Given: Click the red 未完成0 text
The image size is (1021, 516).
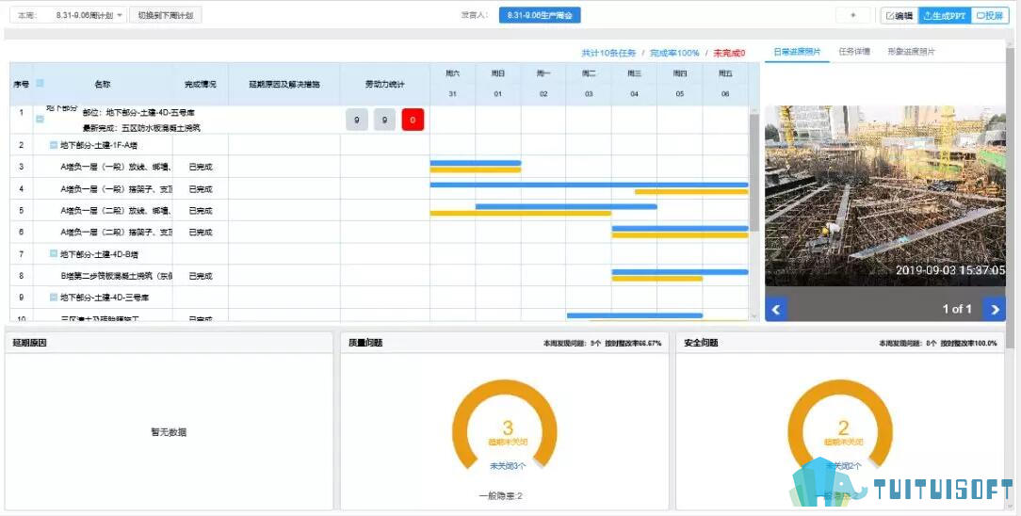Looking at the screenshot, I should (x=729, y=53).
